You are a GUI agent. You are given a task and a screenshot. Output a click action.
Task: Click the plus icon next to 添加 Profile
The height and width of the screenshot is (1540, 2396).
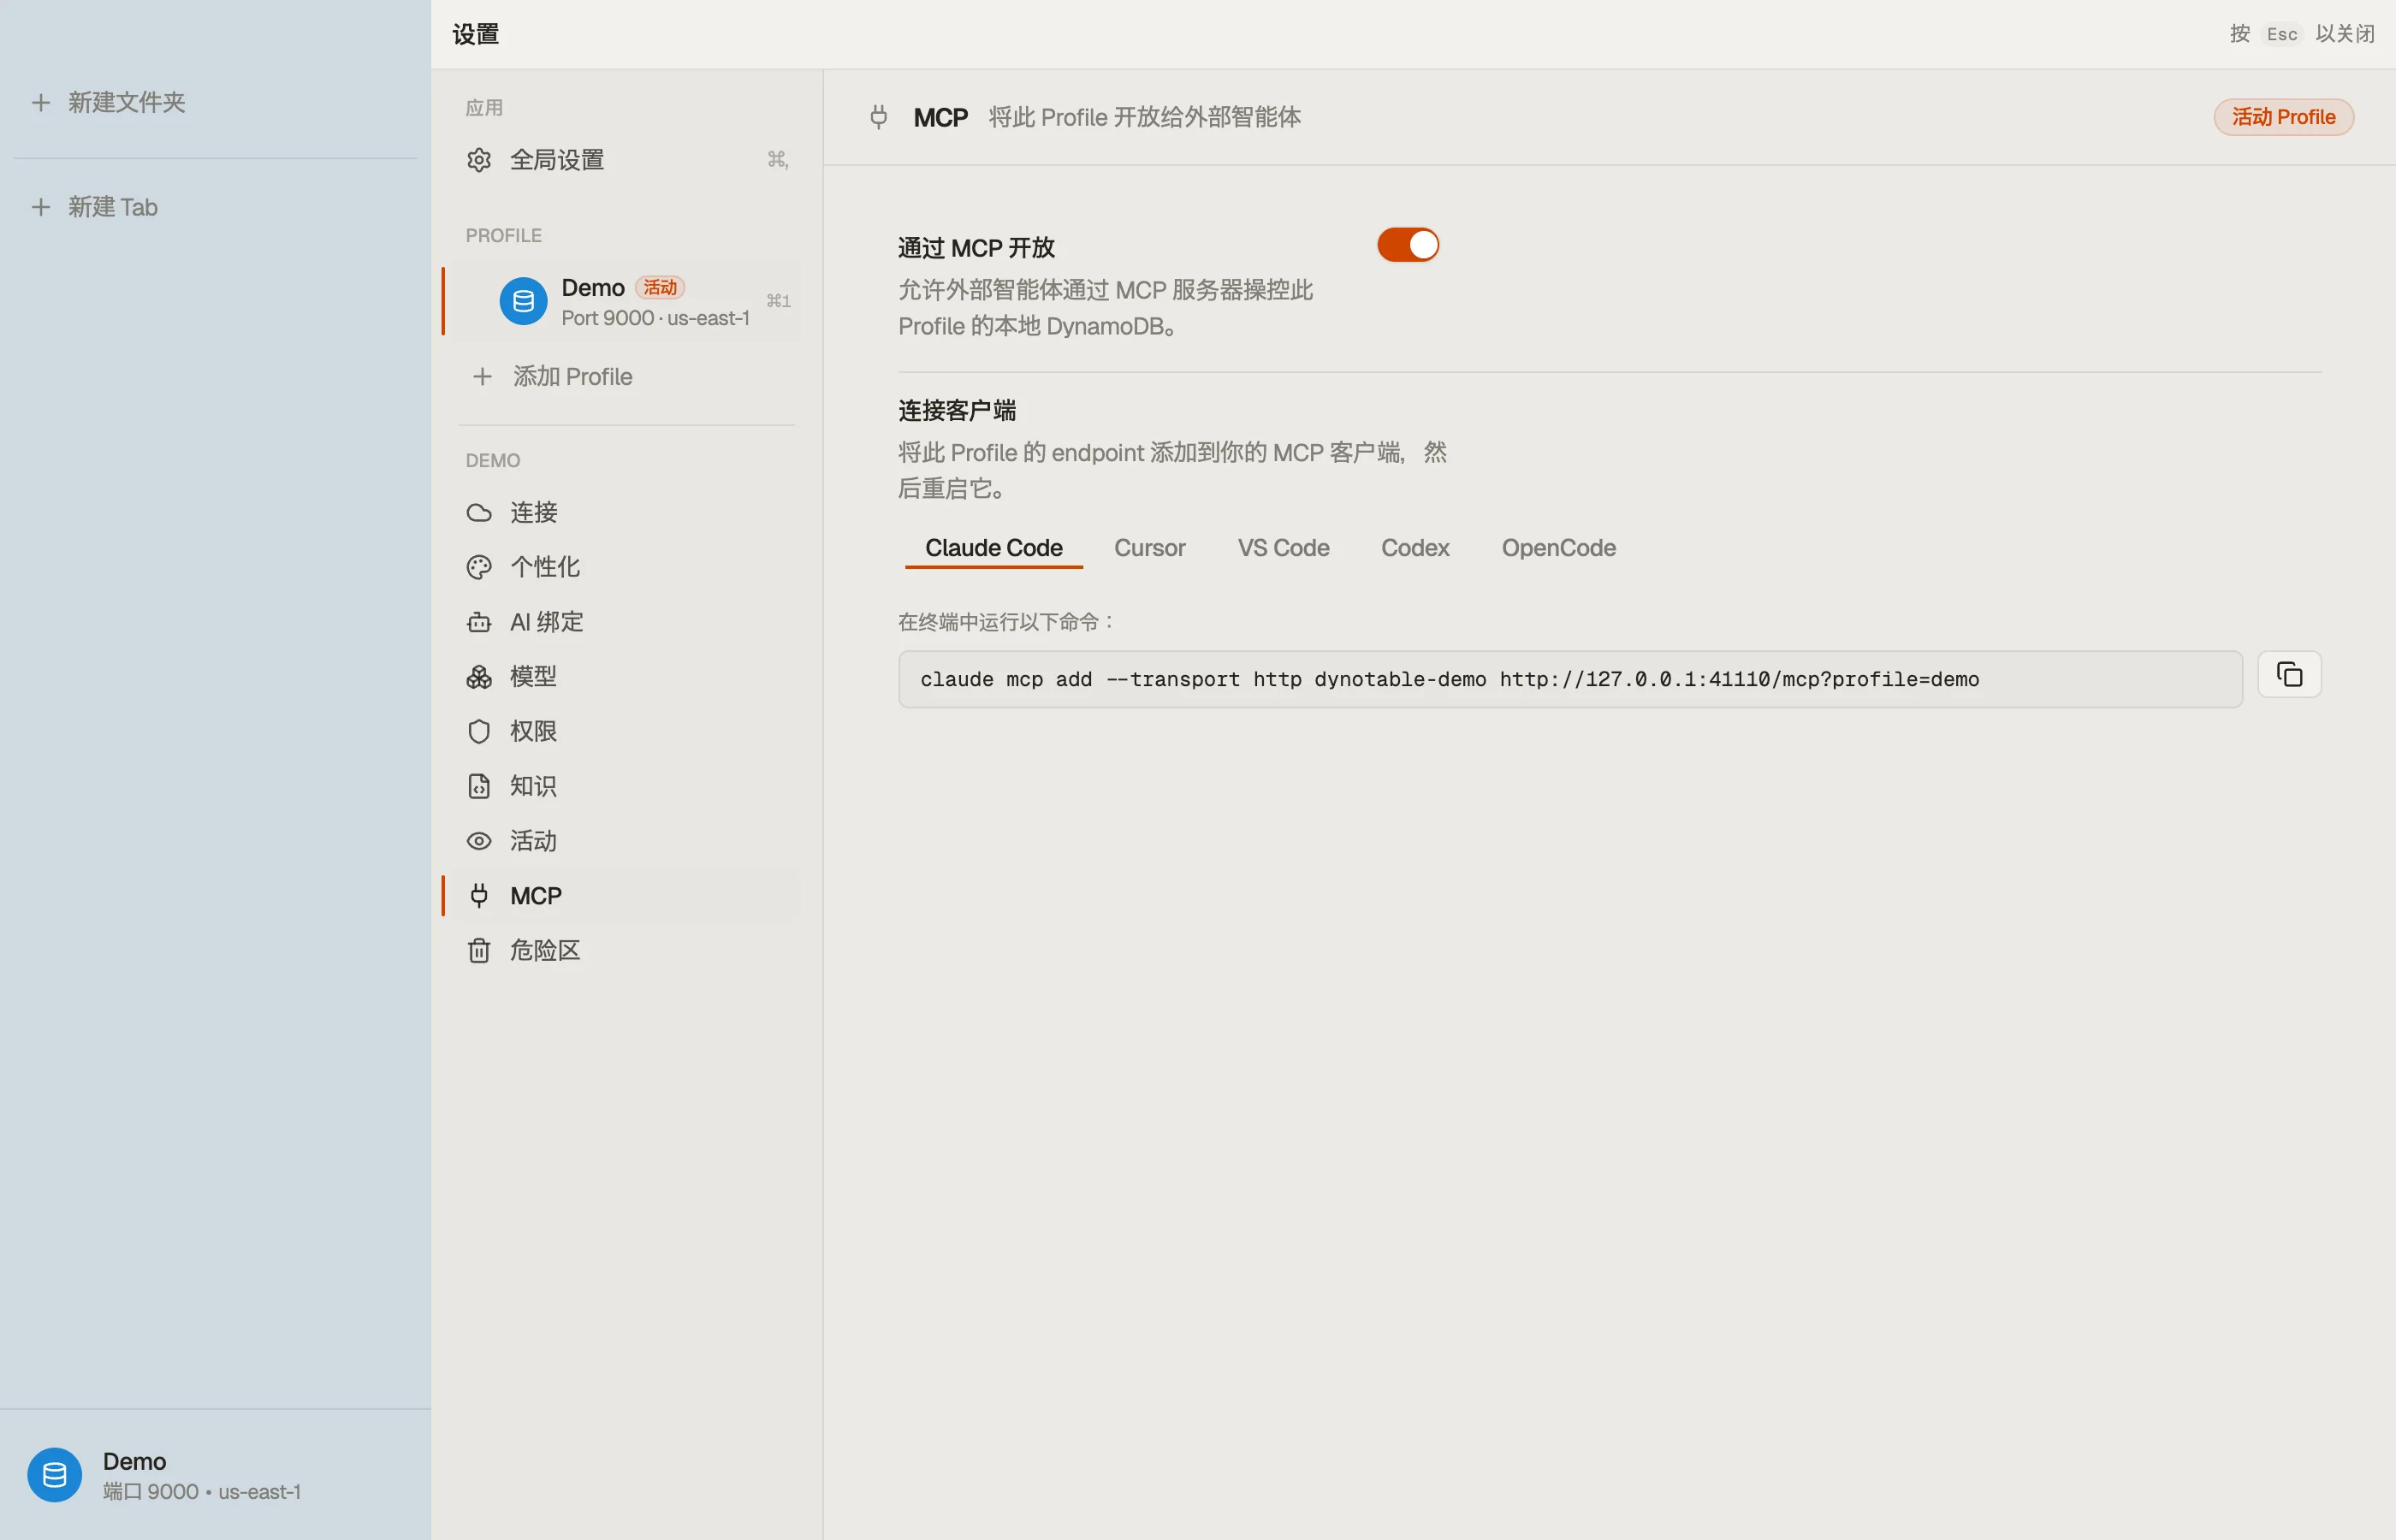pos(482,377)
